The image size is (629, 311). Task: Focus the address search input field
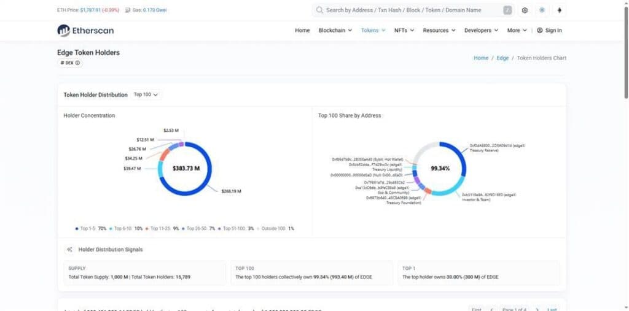pos(413,10)
